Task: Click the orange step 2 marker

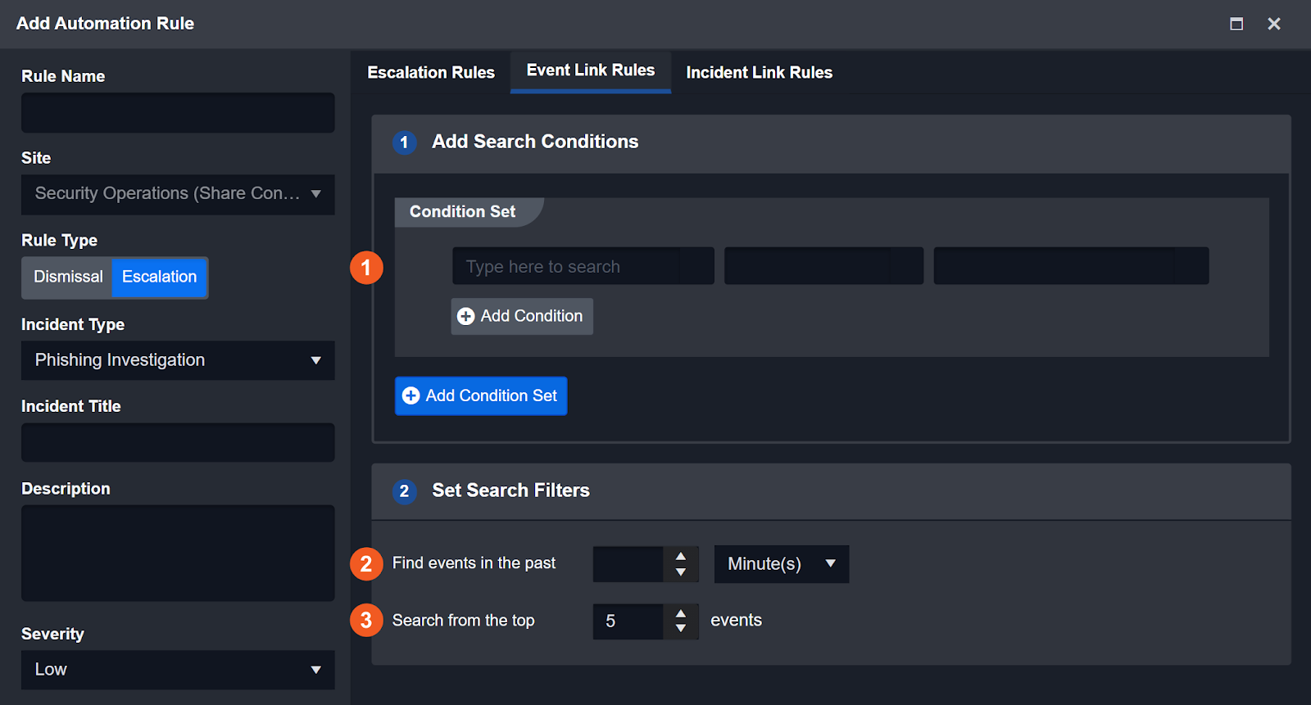Action: click(x=366, y=564)
